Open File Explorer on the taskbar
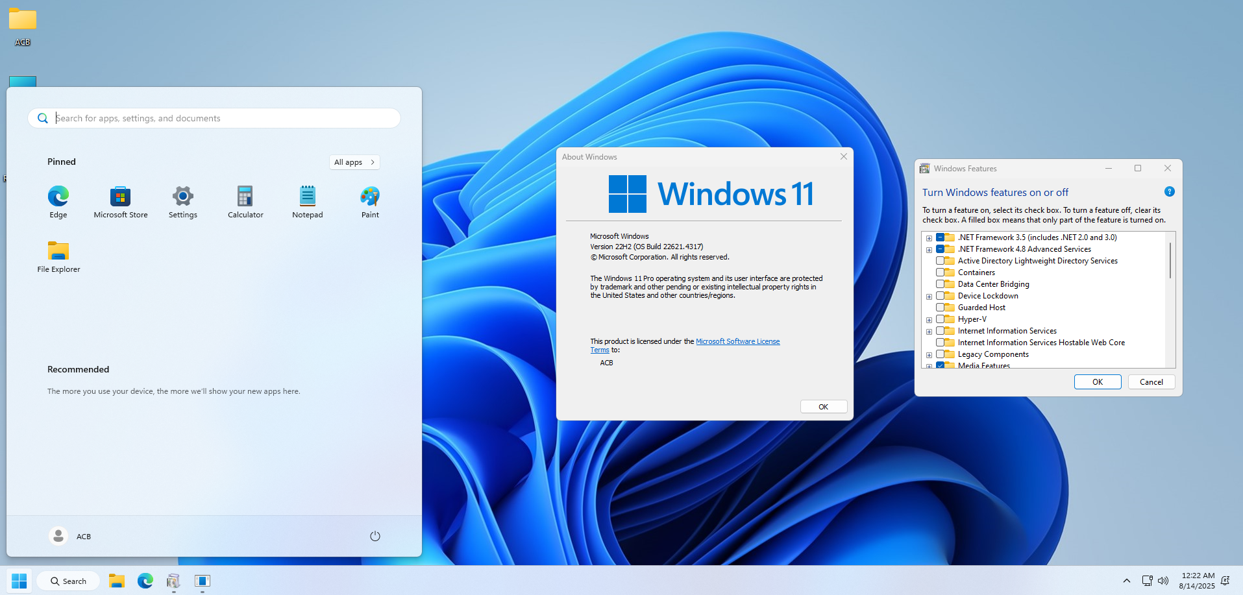The image size is (1243, 595). (117, 581)
